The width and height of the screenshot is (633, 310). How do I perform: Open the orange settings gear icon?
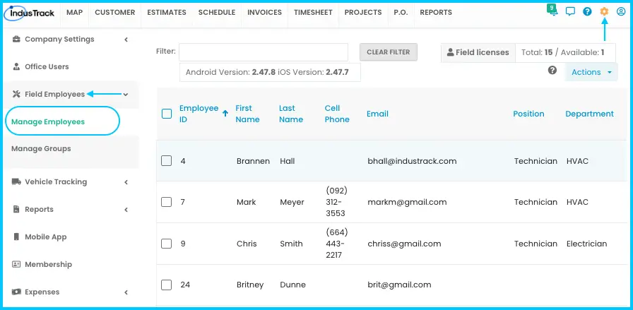[x=604, y=12]
